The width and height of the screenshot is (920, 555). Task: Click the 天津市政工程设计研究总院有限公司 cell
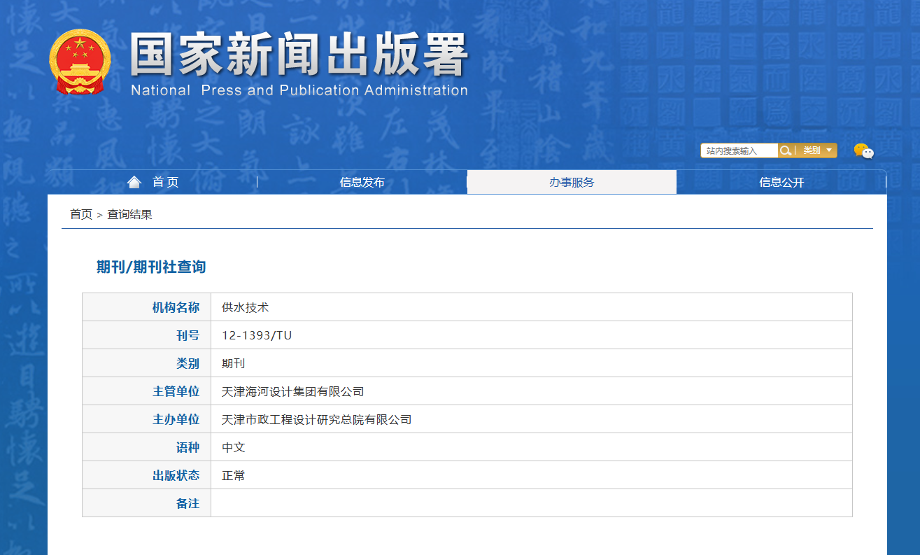point(316,419)
